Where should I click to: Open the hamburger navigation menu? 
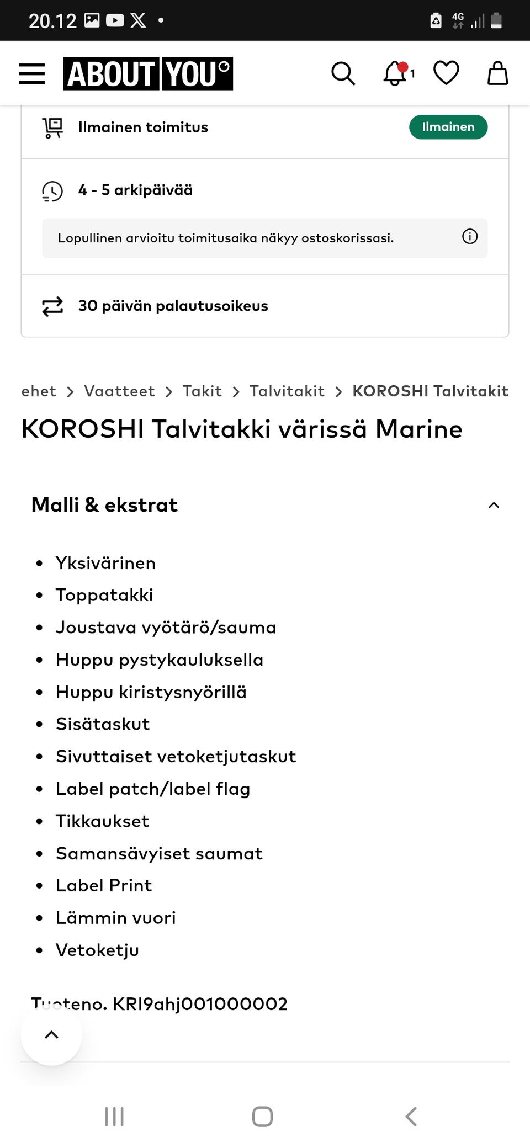(31, 73)
